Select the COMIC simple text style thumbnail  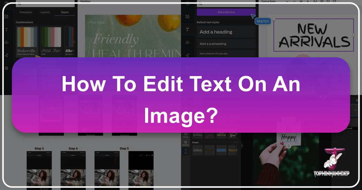click(x=221, y=150)
